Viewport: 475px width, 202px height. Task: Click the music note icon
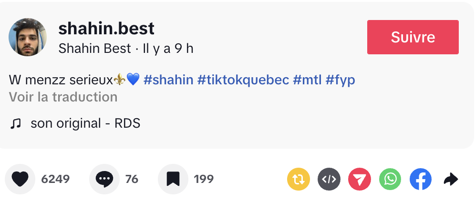(16, 124)
